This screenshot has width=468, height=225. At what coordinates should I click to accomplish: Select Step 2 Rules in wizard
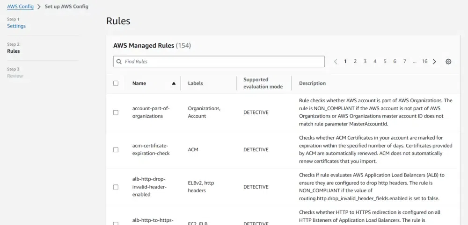click(x=14, y=51)
